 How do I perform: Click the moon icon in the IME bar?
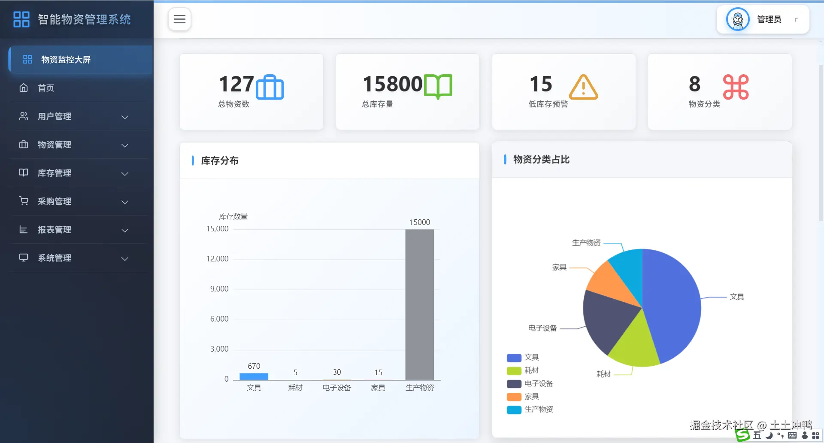coord(769,435)
